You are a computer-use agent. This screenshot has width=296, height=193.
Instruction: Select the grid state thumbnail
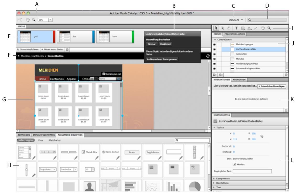tap(36, 37)
